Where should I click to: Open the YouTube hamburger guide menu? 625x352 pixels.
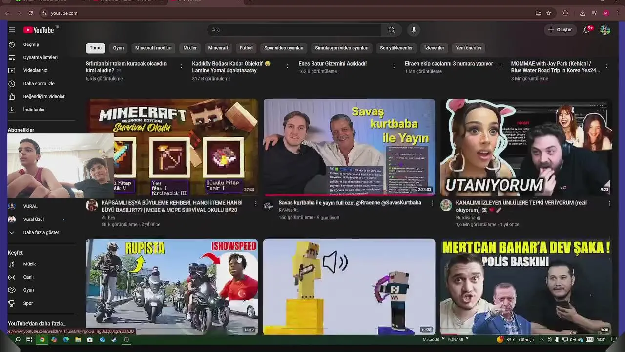(12, 30)
